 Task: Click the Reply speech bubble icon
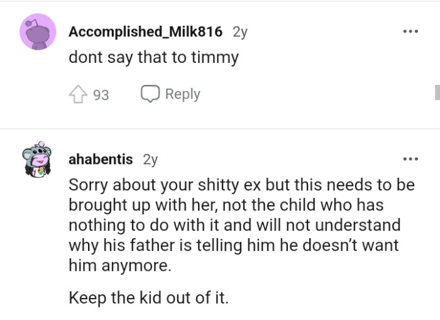(150, 94)
